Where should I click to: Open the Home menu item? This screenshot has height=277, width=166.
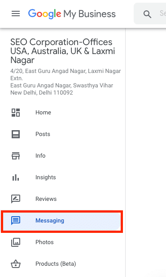43,113
